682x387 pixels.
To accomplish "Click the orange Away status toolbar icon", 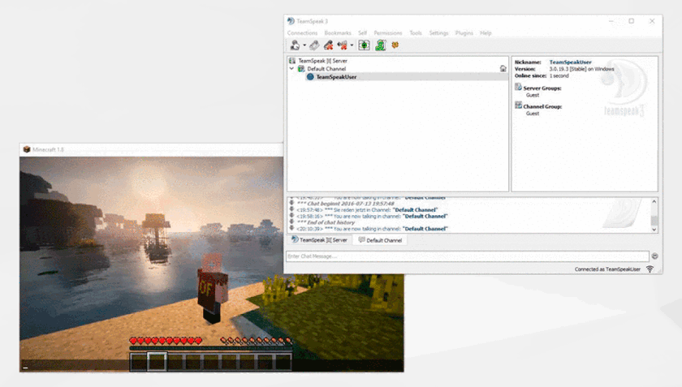I will 395,45.
